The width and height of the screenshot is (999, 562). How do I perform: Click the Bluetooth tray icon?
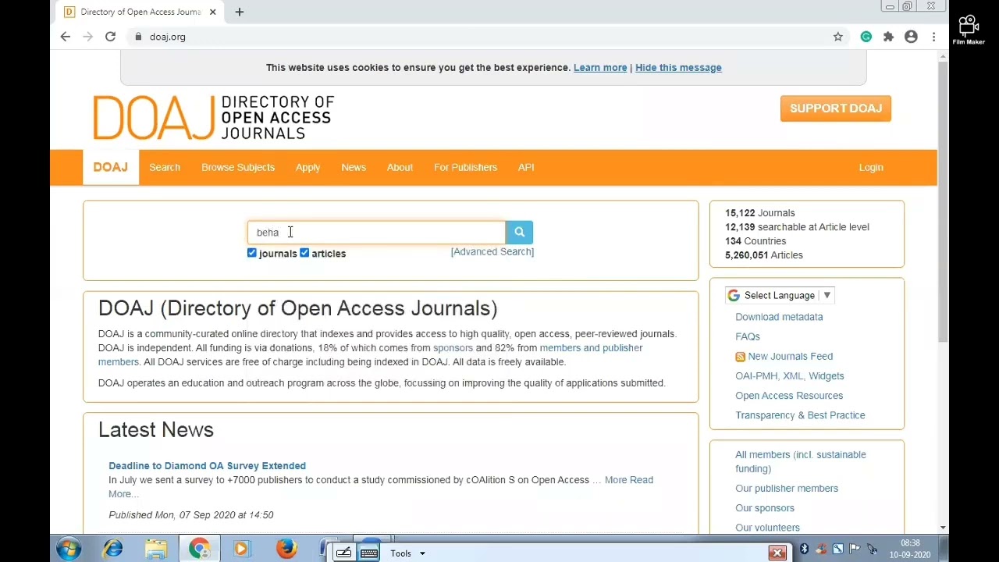[804, 550]
